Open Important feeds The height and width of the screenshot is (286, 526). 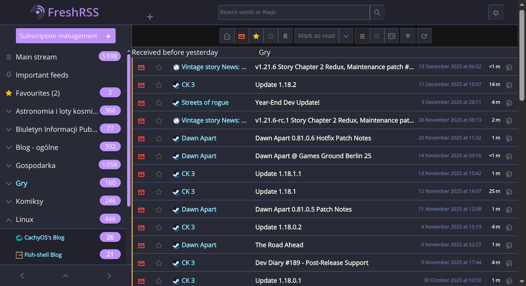pos(42,75)
